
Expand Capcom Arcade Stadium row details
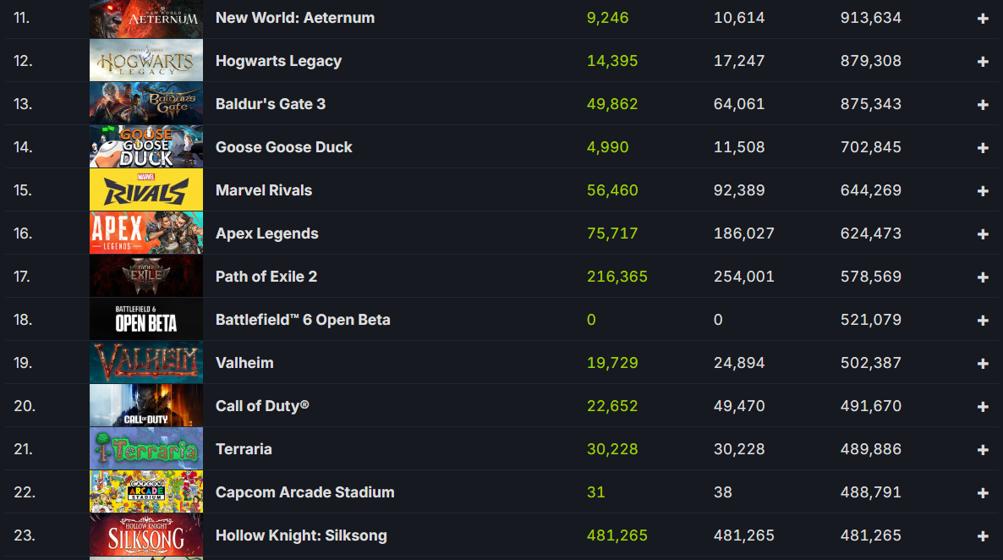(x=983, y=493)
